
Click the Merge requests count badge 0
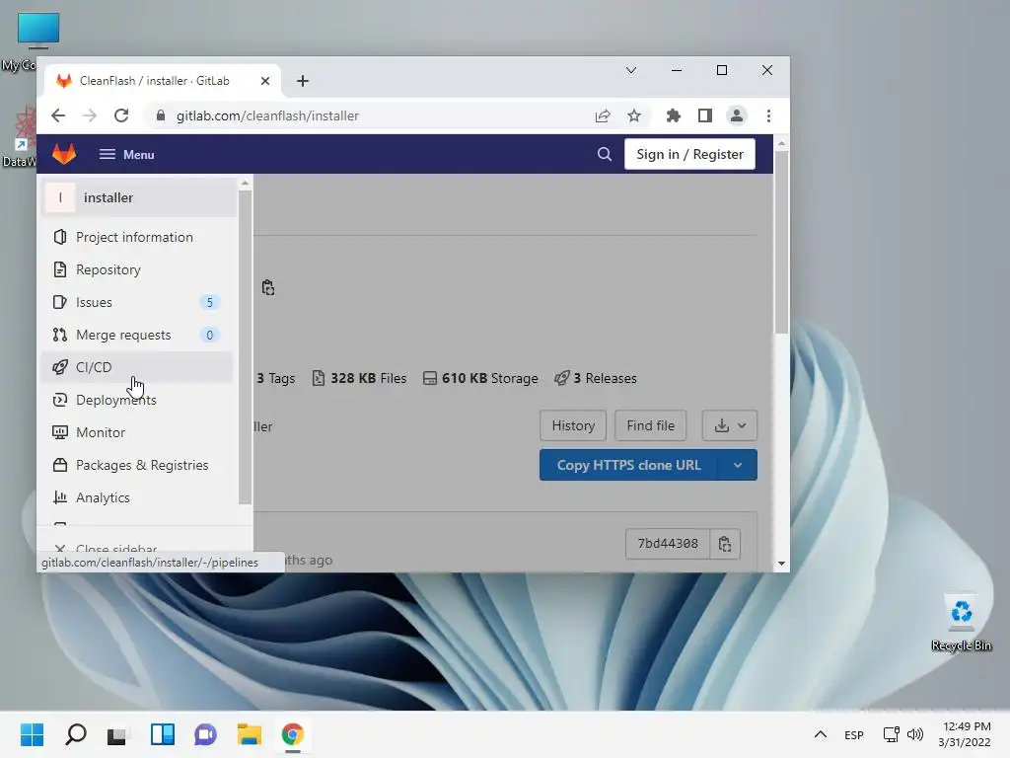pyautogui.click(x=209, y=336)
